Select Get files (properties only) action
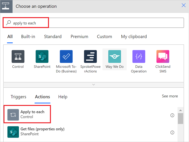The height and width of the screenshot is (142, 189). 90,132
